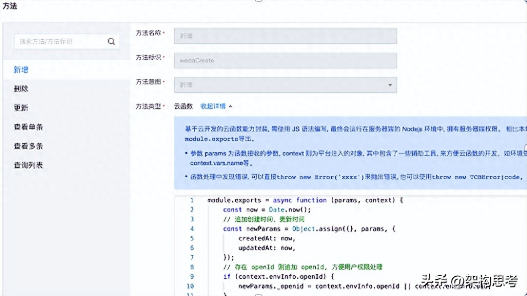Screen dimensions: 527x296
Task: Click the 云函数 method type label
Action: pyautogui.click(x=183, y=106)
